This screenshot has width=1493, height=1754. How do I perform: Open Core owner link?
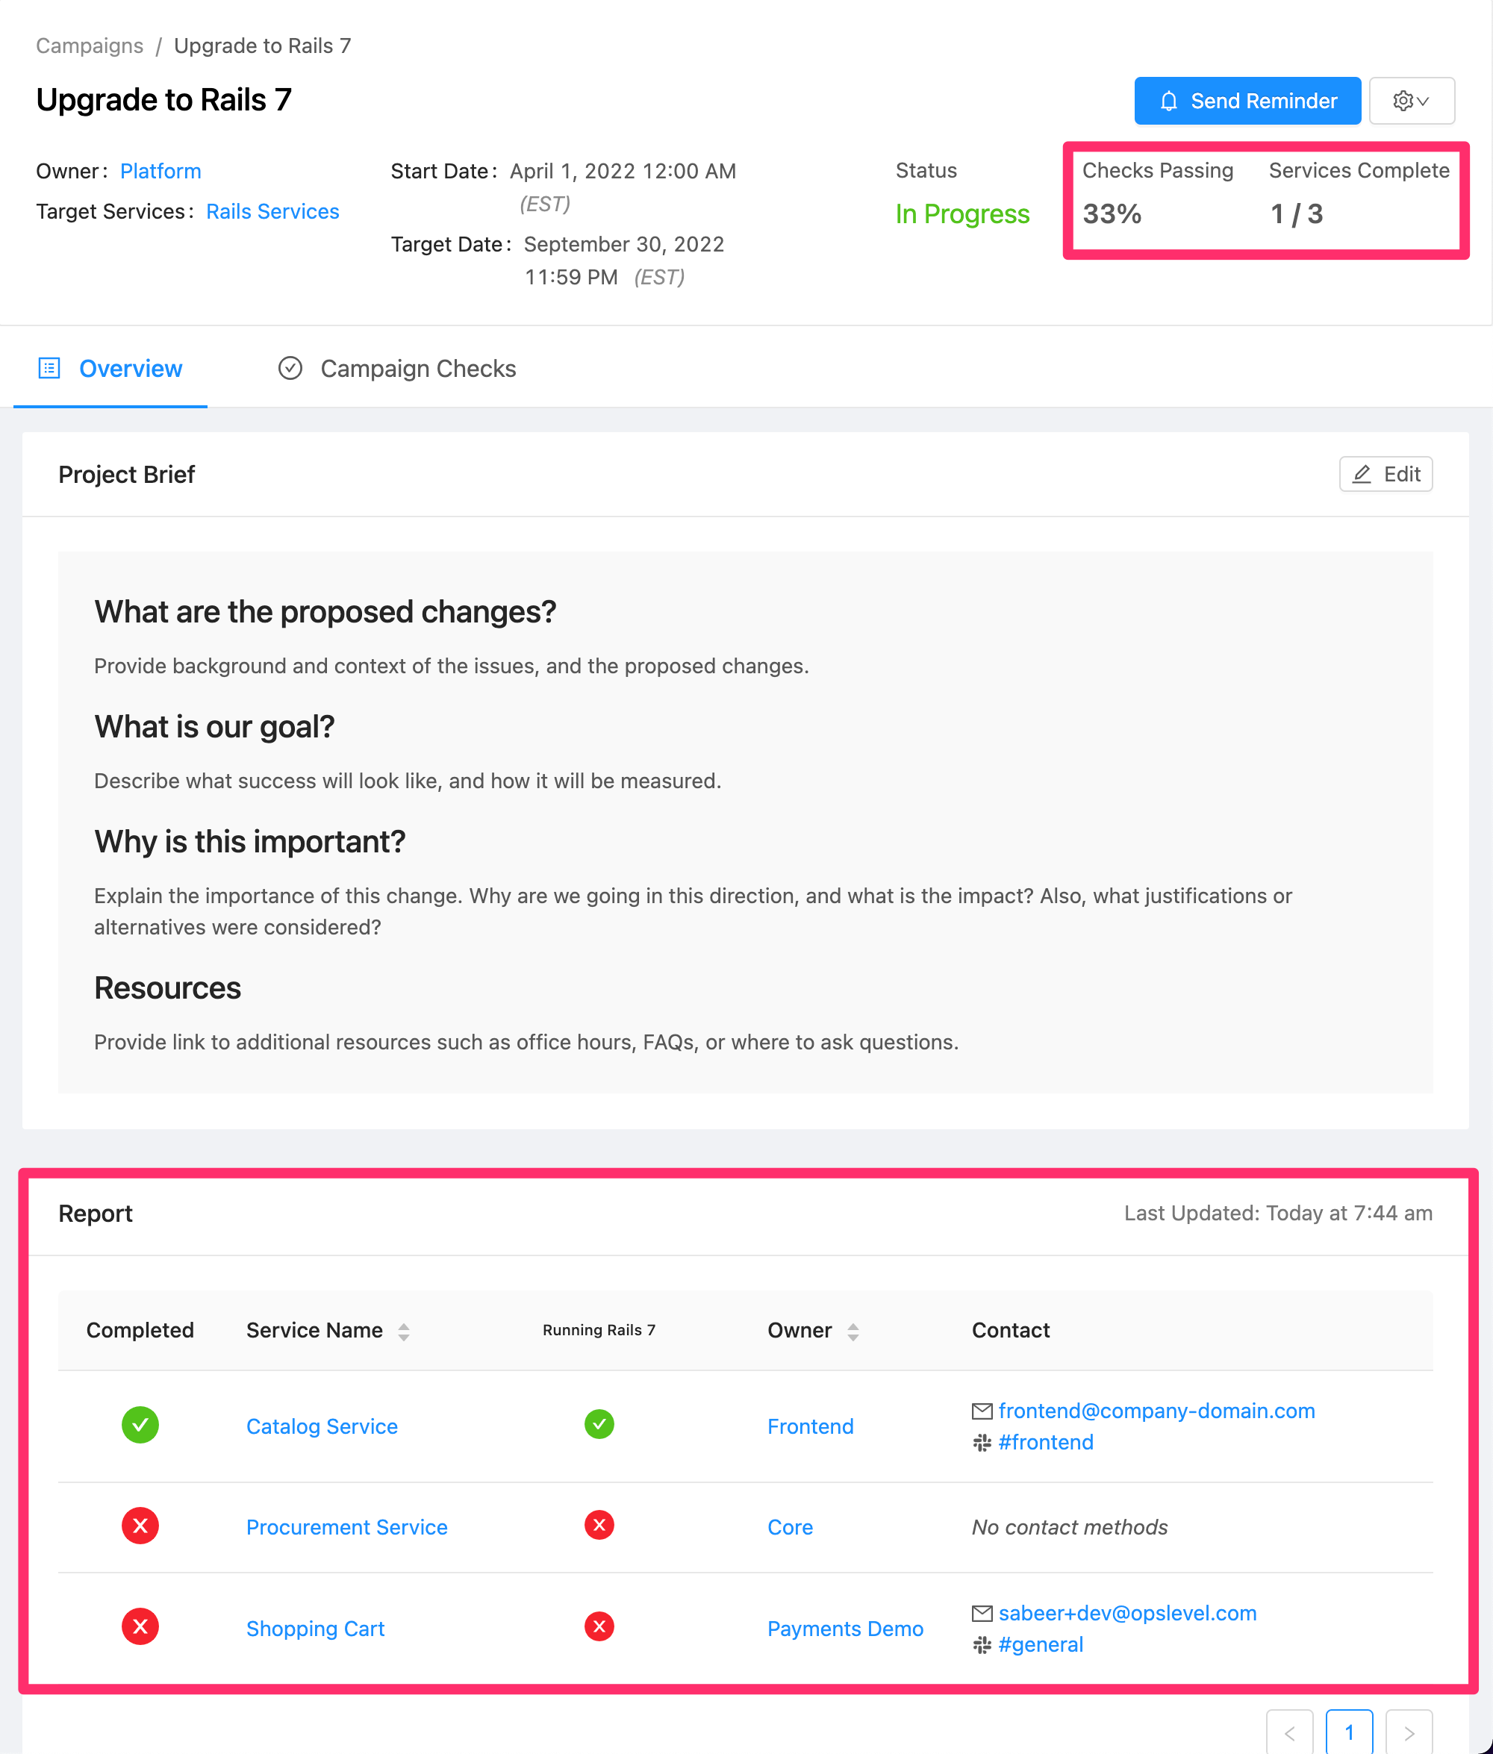coord(790,1526)
